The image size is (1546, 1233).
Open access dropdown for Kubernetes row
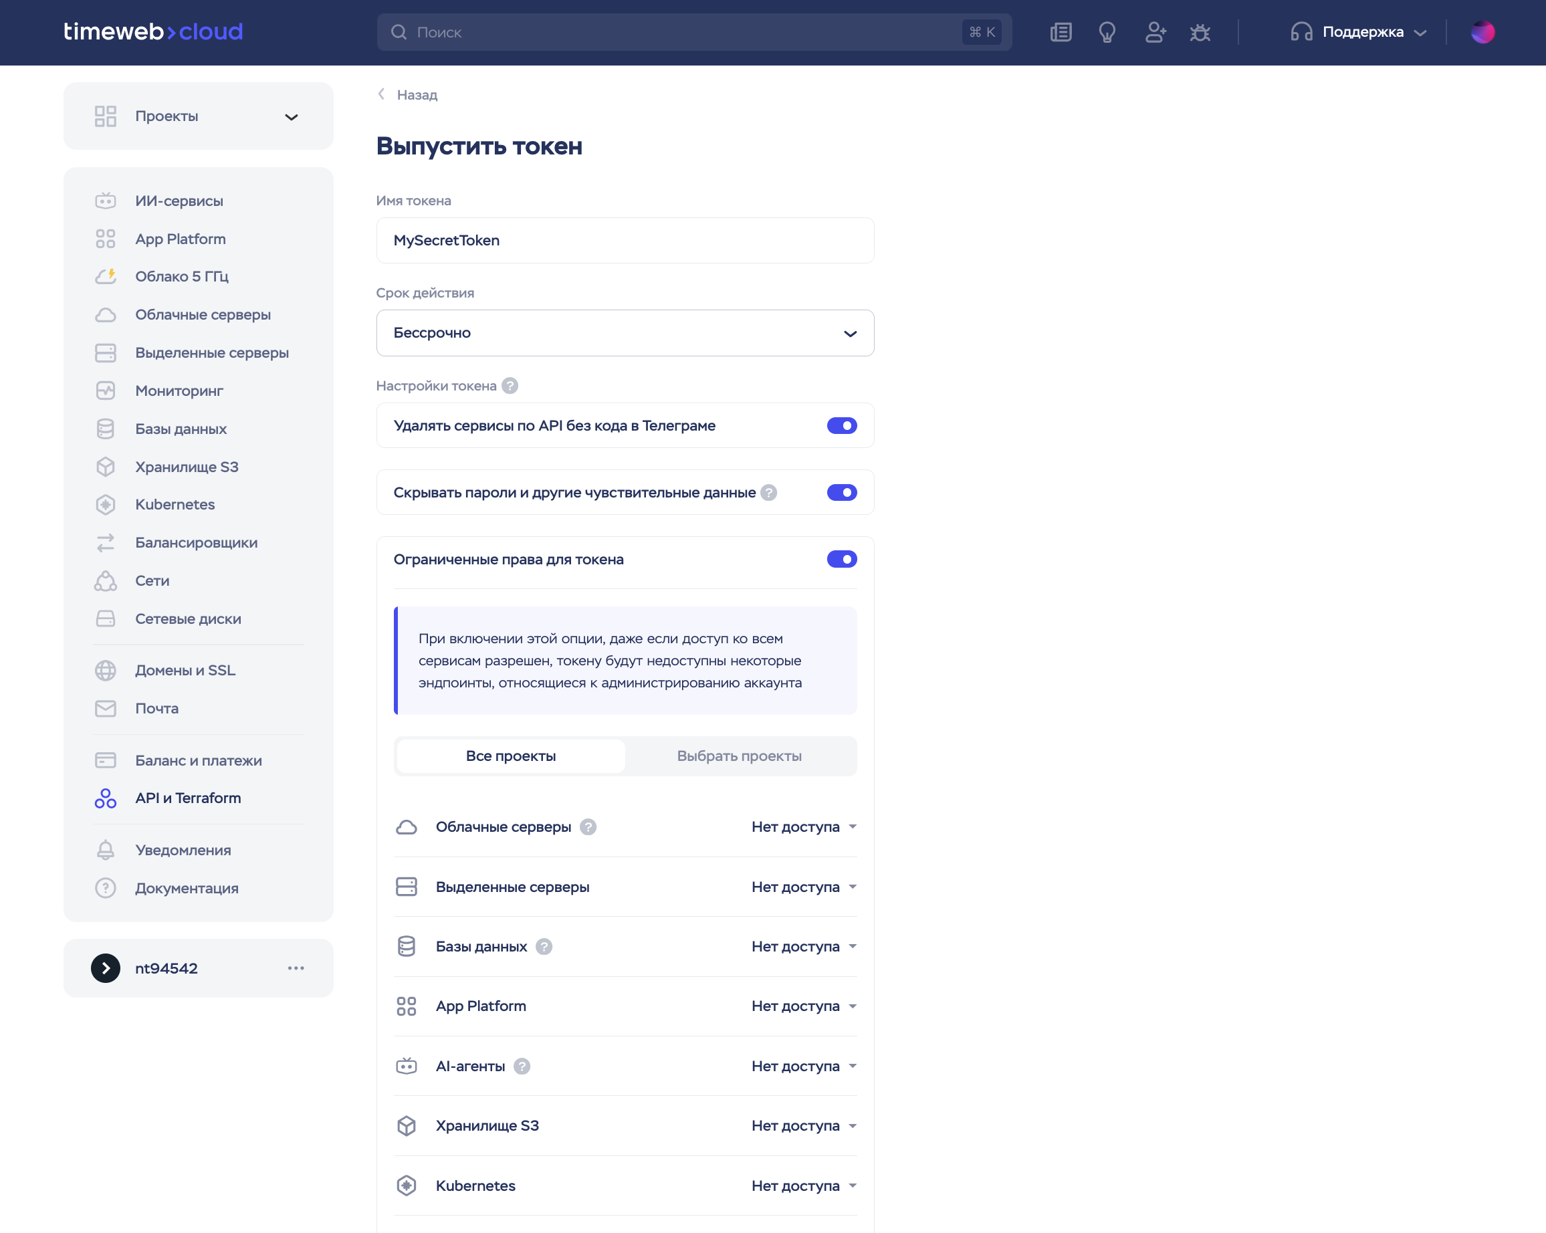click(804, 1186)
